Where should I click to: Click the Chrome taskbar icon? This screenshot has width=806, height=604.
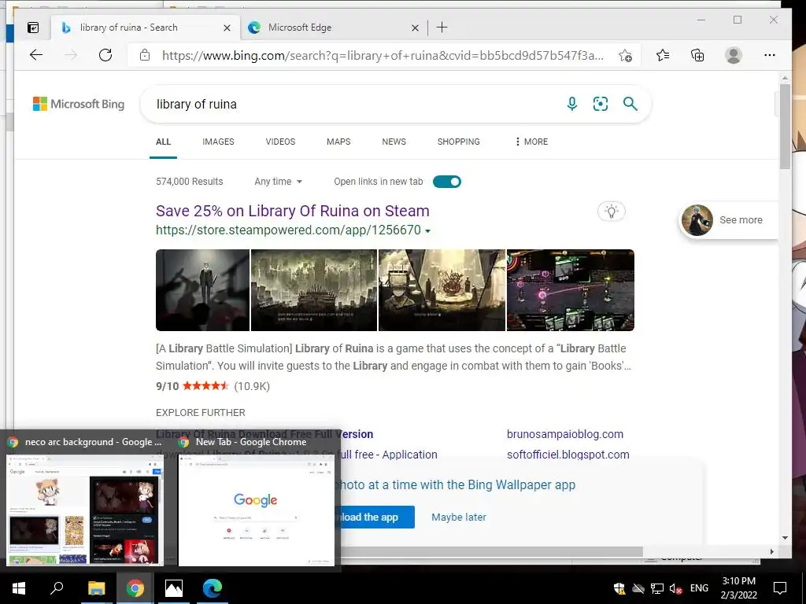[135, 588]
